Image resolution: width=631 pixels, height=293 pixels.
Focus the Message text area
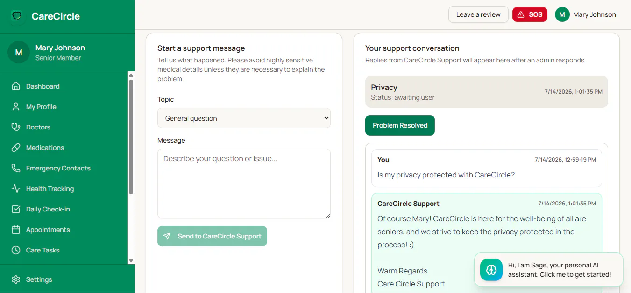244,184
